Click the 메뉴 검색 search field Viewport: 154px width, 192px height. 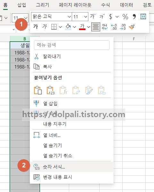72,45
